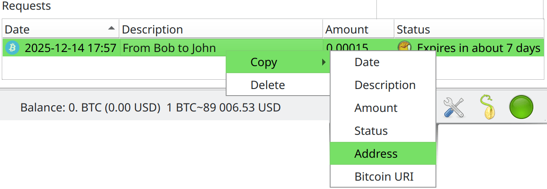Click the Date column sort arrow
The width and height of the screenshot is (547, 189).
[x=112, y=29]
